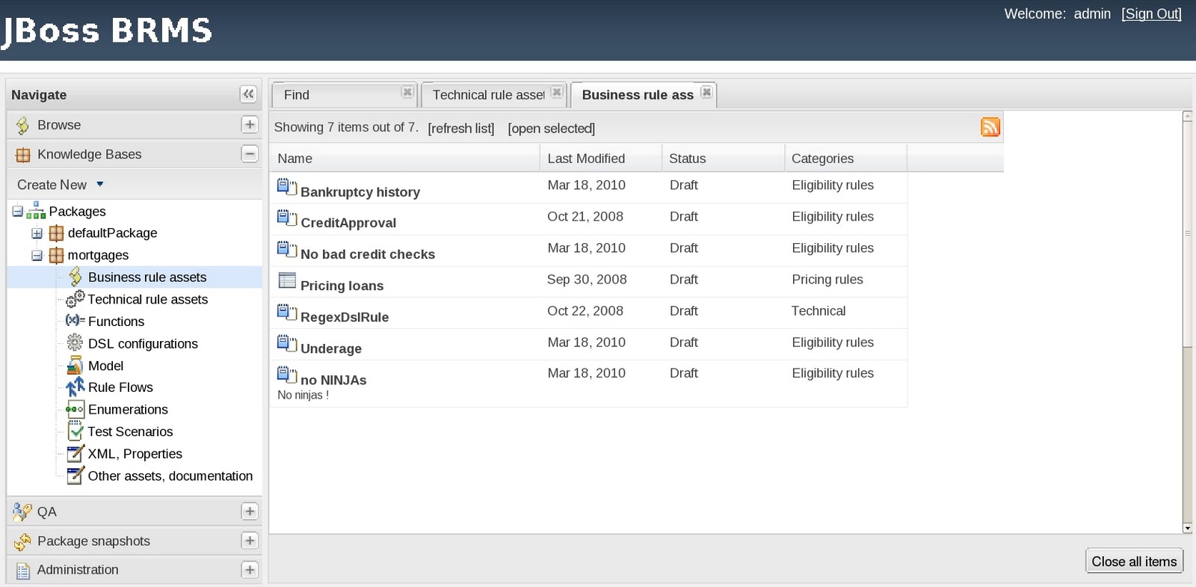Click the QA section icon
1196x587 pixels.
tap(22, 511)
